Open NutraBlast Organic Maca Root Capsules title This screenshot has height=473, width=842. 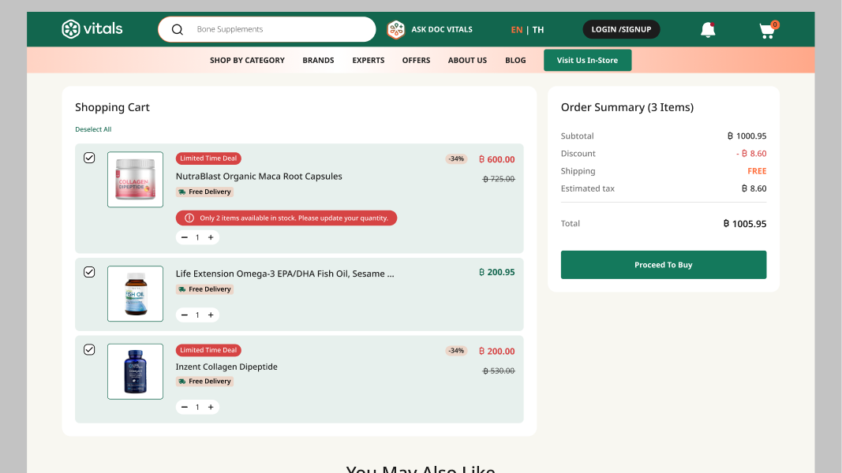point(259,177)
